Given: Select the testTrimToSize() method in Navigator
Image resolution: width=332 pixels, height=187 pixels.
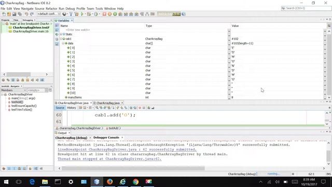Looking at the screenshot, I should click(x=22, y=110).
